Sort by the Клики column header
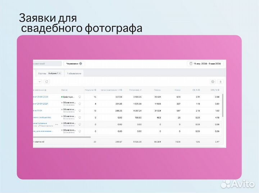Viewport: 259px width, 193px height. pos(177,90)
